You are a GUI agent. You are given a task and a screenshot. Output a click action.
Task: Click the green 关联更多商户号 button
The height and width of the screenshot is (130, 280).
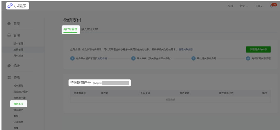[x=258, y=50]
